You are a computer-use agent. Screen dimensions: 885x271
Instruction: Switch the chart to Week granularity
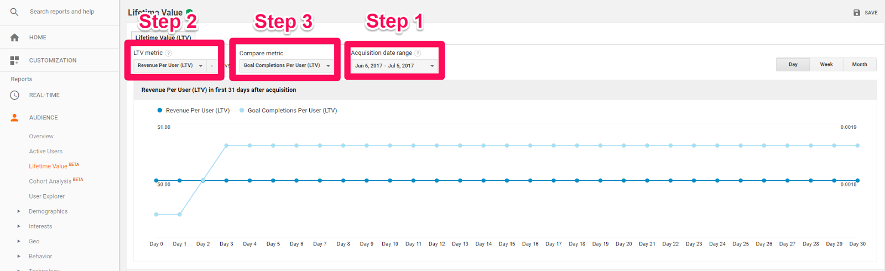[x=826, y=64]
